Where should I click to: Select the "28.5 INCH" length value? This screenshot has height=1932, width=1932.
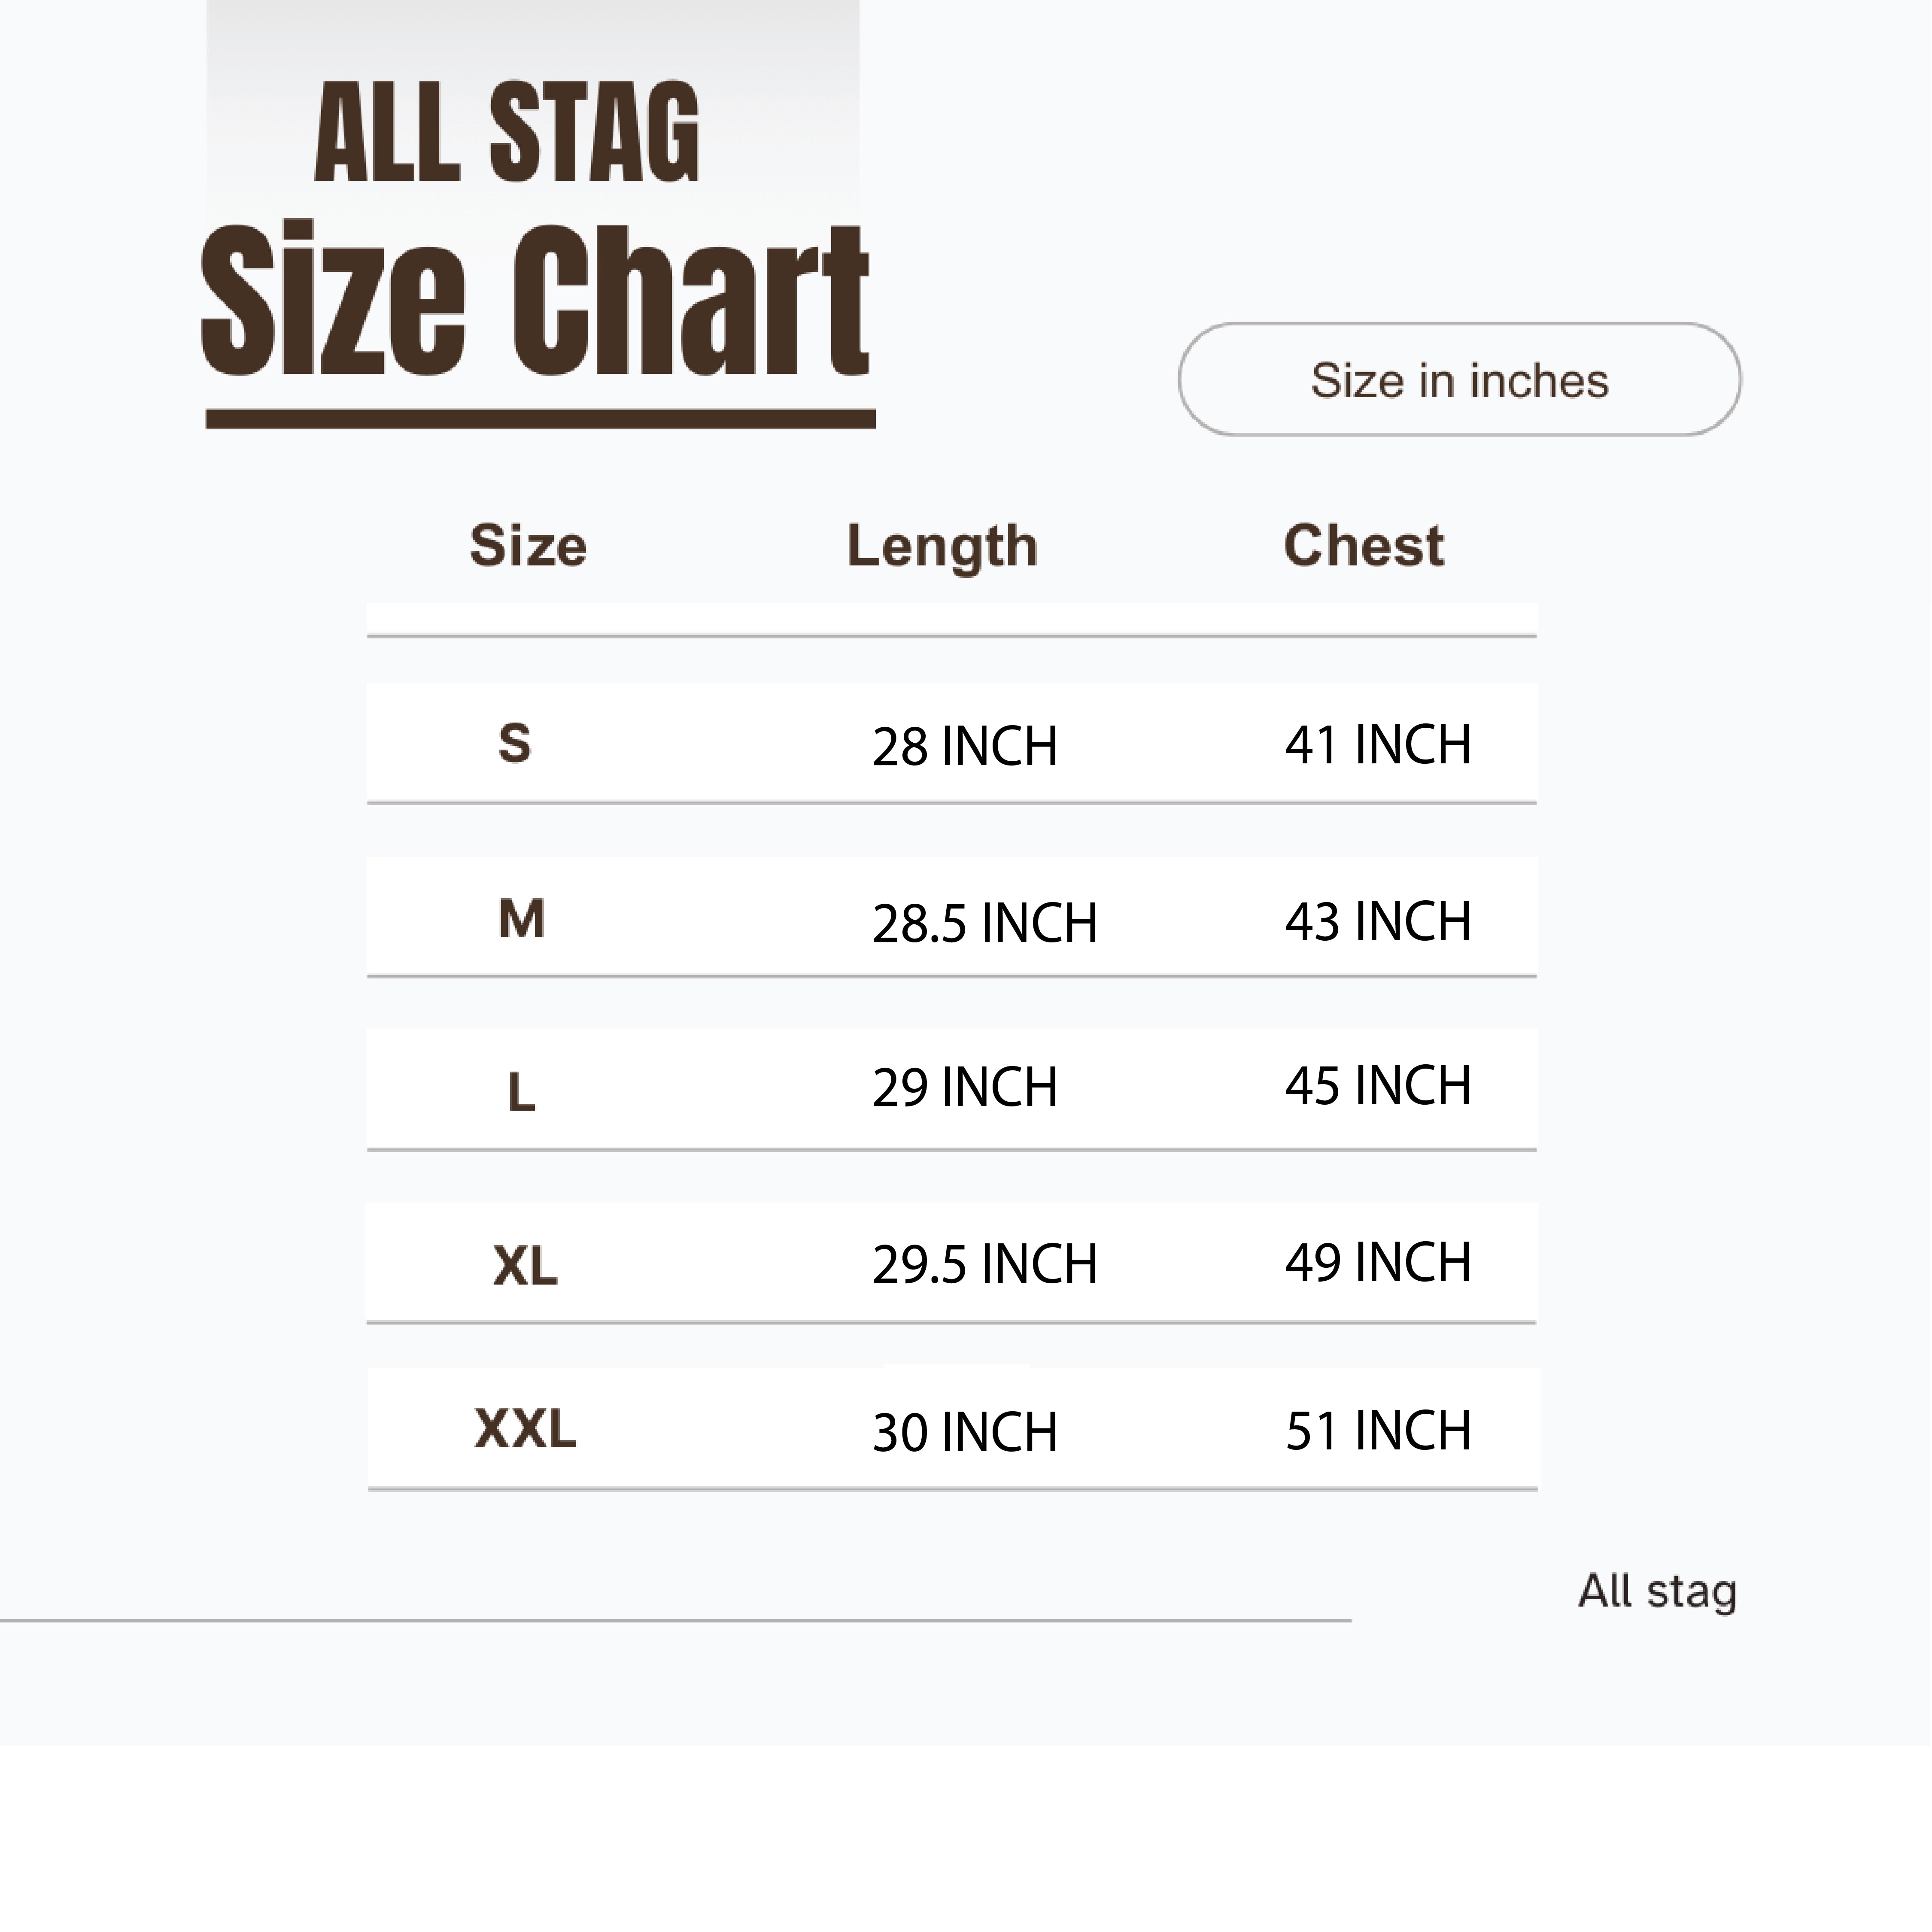point(984,923)
